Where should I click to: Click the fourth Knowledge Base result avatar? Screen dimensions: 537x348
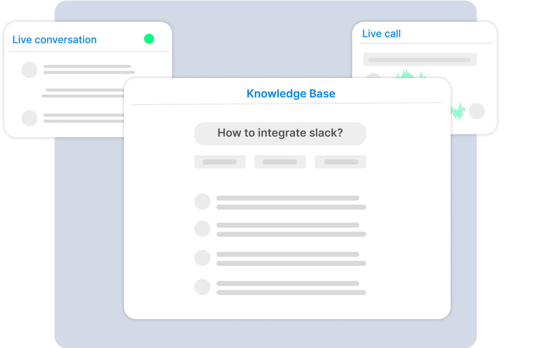pos(202,287)
